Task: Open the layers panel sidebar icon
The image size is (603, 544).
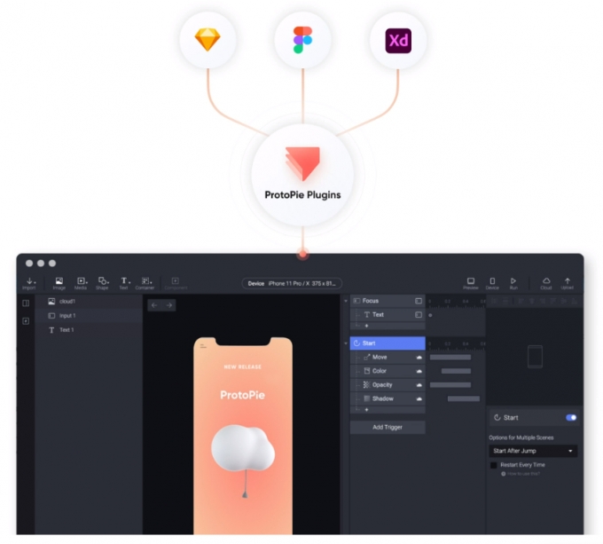Action: click(26, 304)
